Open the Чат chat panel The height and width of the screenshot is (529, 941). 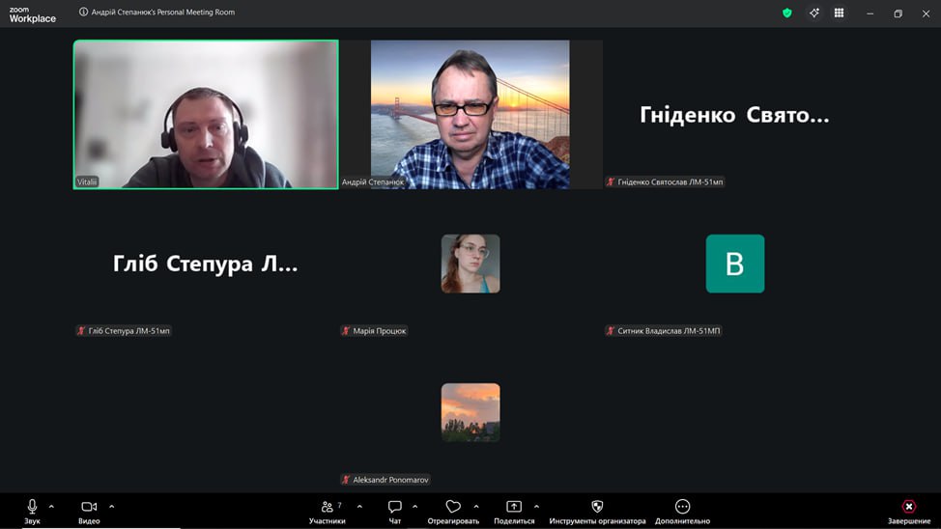pyautogui.click(x=394, y=511)
